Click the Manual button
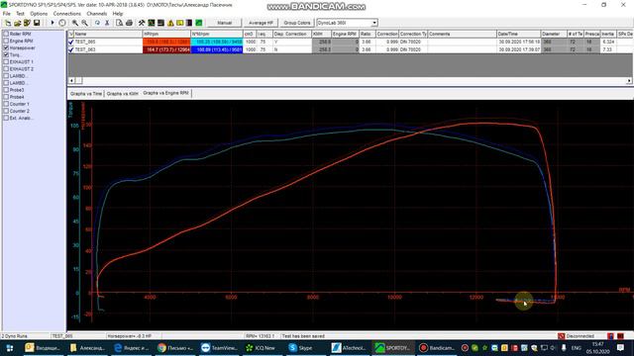 point(225,23)
